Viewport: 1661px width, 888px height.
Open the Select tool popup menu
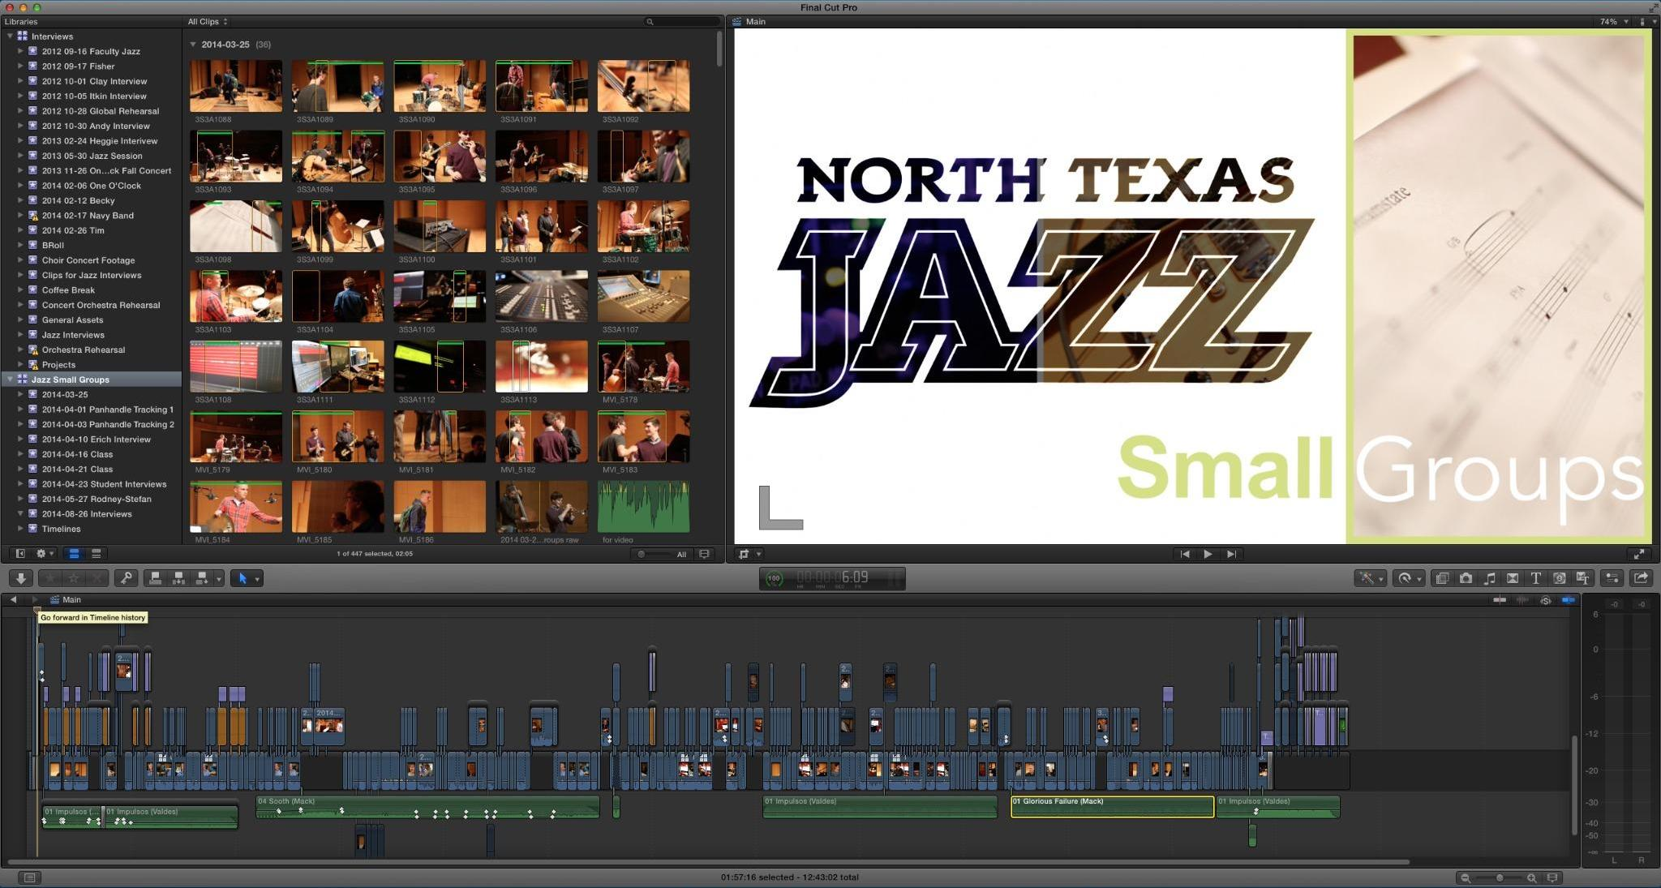pos(245,578)
